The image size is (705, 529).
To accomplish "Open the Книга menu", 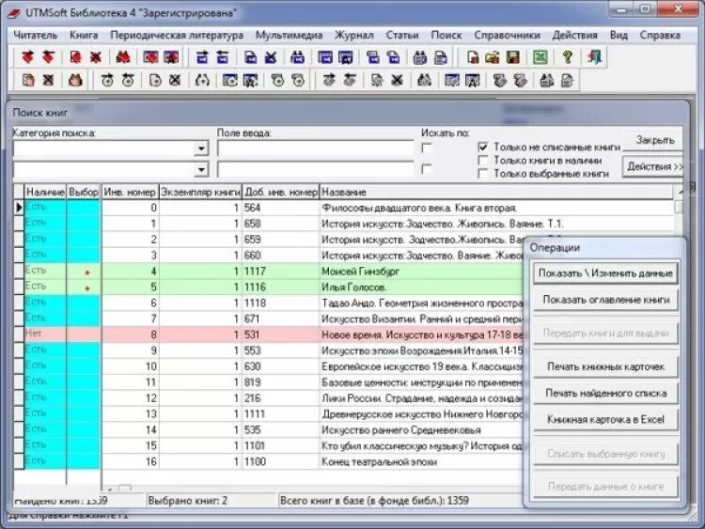I will pyautogui.click(x=84, y=35).
